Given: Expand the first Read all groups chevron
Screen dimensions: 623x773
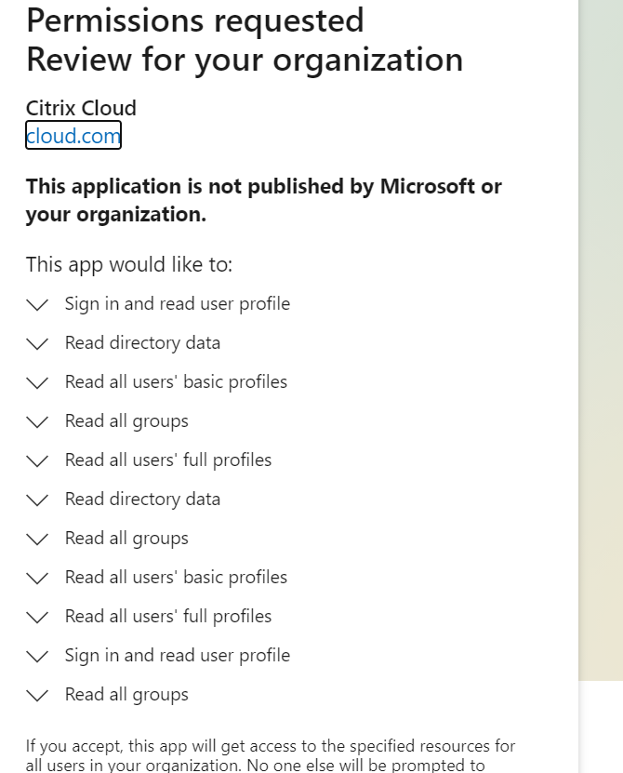Looking at the screenshot, I should (x=37, y=421).
